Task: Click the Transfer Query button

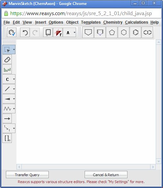Action: 27,175
